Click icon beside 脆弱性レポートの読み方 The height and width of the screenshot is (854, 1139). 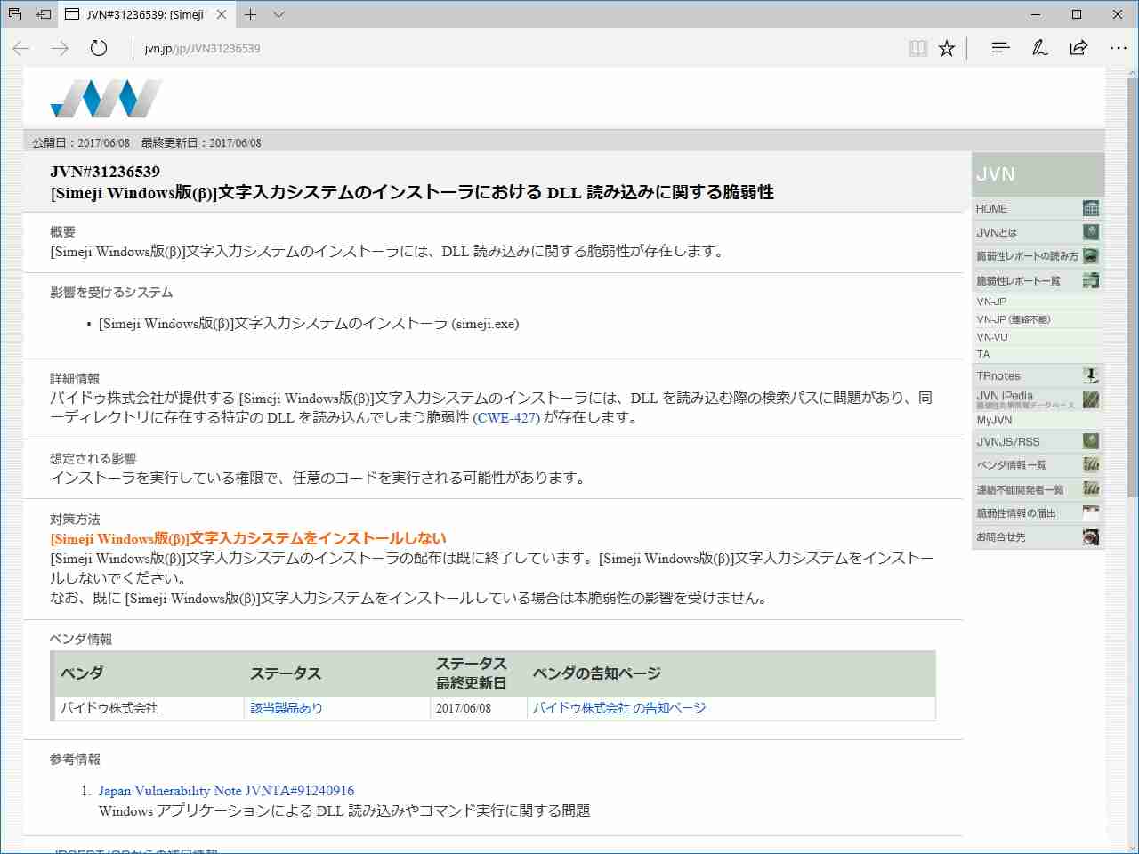click(x=1091, y=256)
